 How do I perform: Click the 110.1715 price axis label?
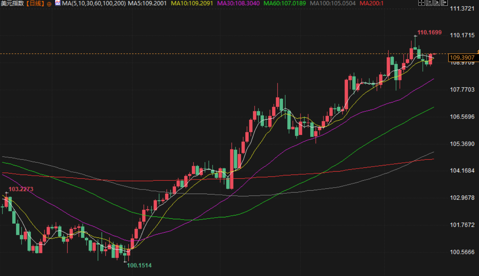coord(462,35)
